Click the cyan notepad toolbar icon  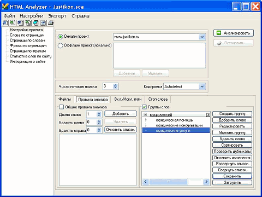pyautogui.click(x=35, y=23)
